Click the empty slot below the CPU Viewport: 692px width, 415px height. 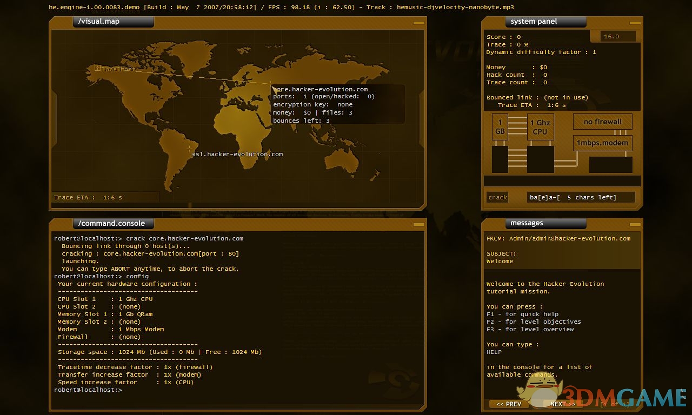click(x=540, y=159)
